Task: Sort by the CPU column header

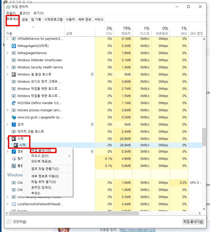Action: pos(104,31)
